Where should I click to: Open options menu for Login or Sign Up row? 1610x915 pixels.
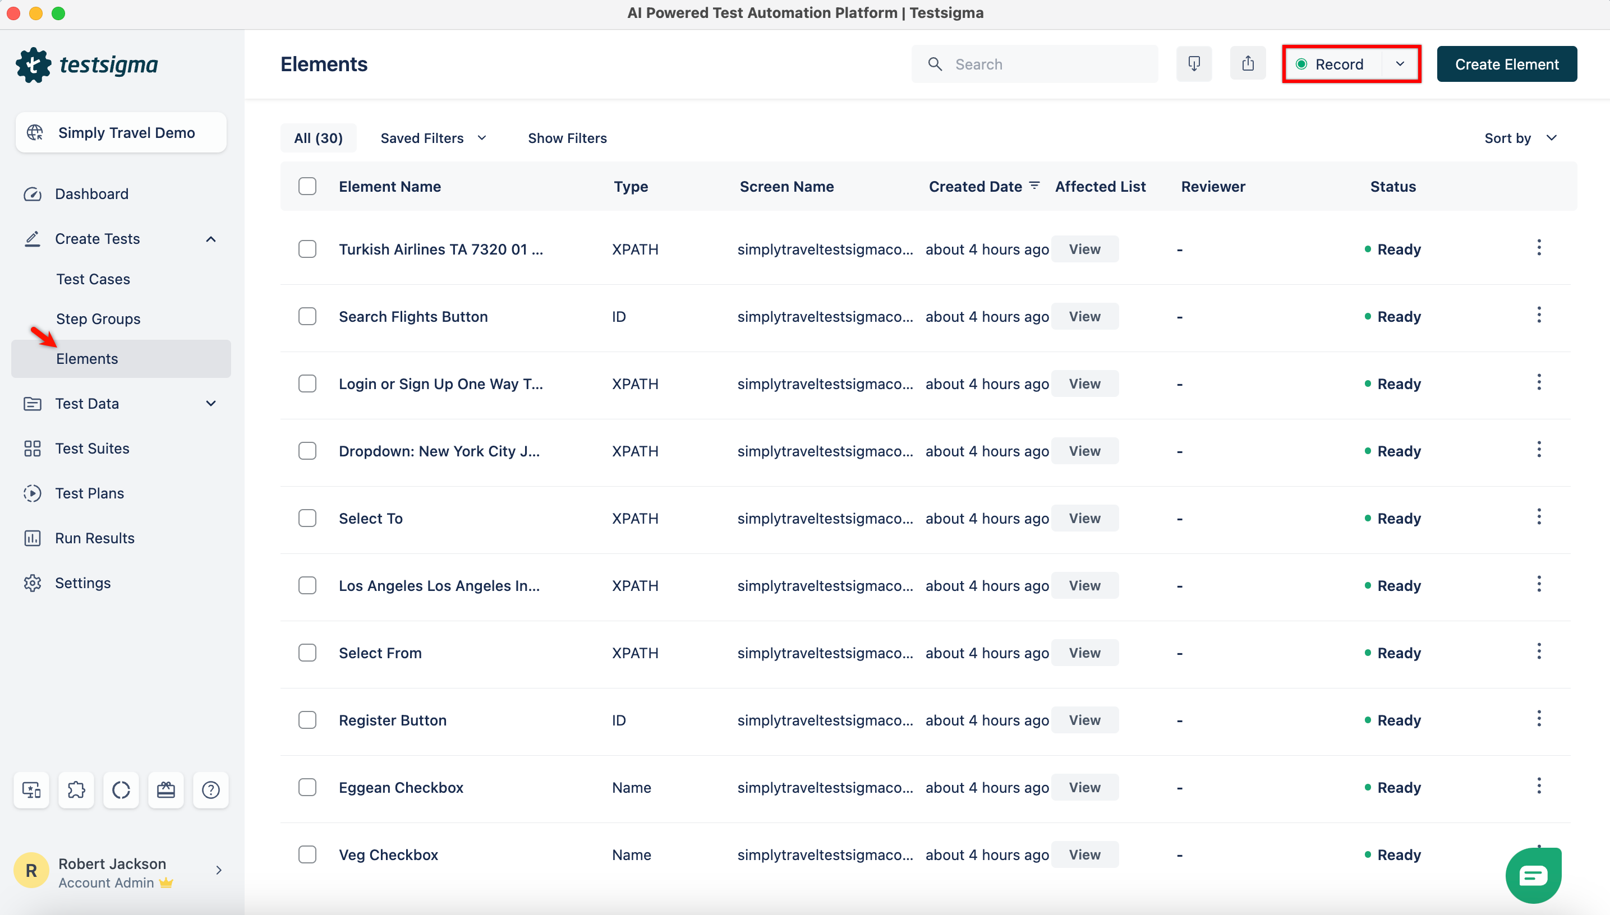click(1539, 382)
